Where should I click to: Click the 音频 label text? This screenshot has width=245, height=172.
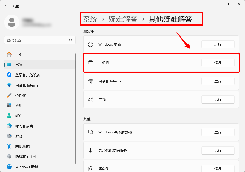coord(102,100)
